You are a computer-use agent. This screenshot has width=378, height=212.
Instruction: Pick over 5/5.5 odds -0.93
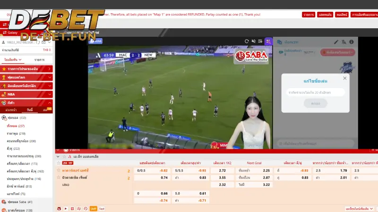[x=191, y=171]
